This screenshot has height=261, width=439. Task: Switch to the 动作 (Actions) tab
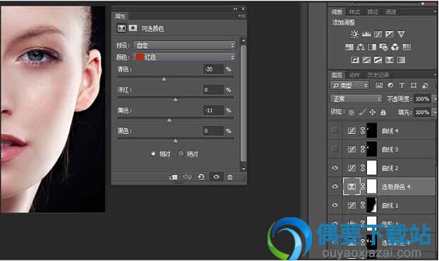[354, 75]
